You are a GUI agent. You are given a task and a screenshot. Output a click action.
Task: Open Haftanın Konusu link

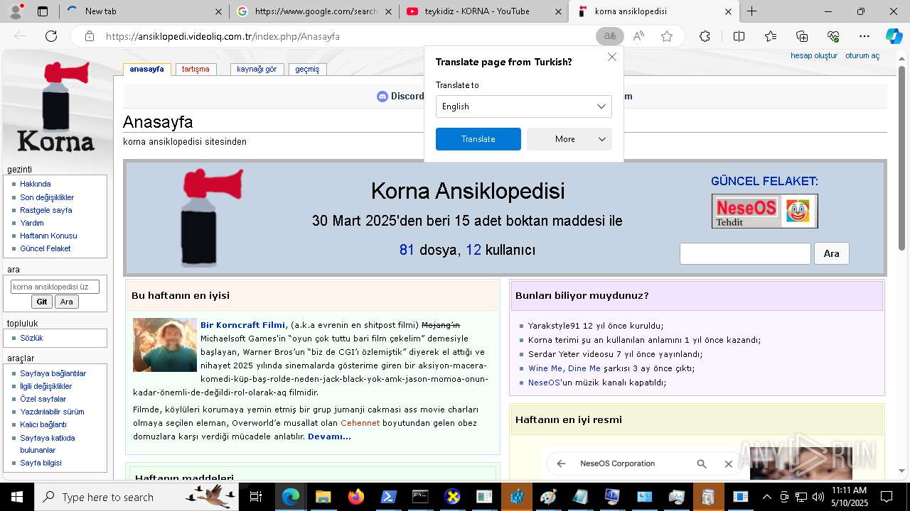[x=48, y=236]
